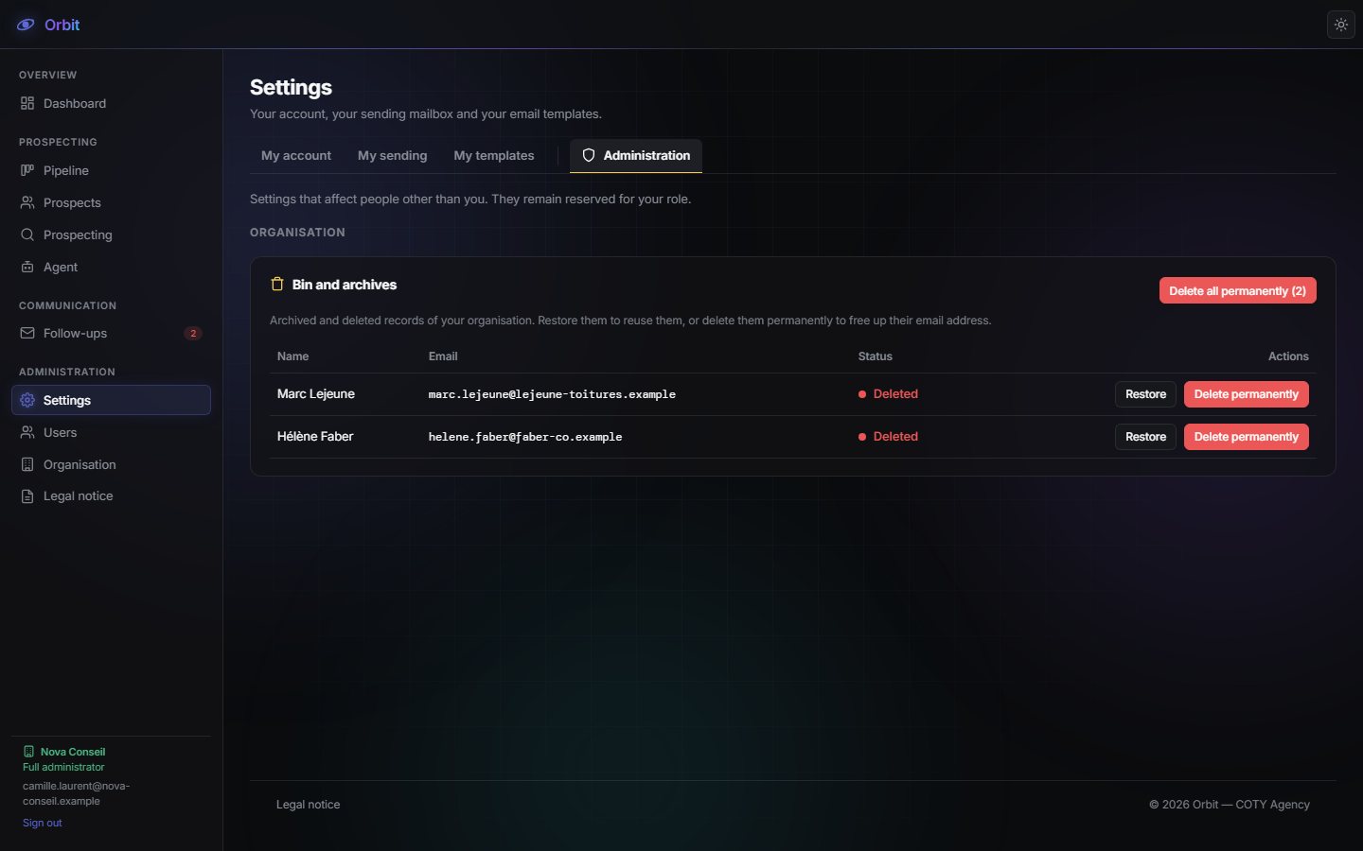
Task: Open the Dashboard page
Action: point(111,103)
